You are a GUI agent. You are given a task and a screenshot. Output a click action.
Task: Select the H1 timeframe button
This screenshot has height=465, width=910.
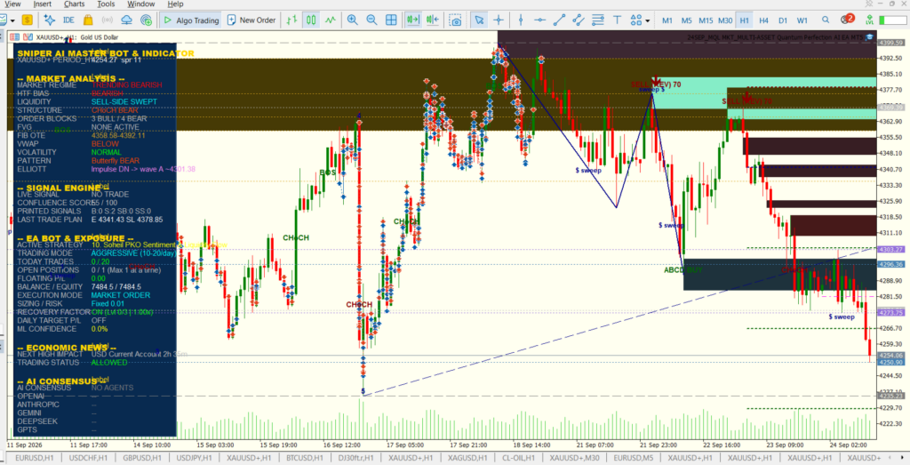coord(744,20)
